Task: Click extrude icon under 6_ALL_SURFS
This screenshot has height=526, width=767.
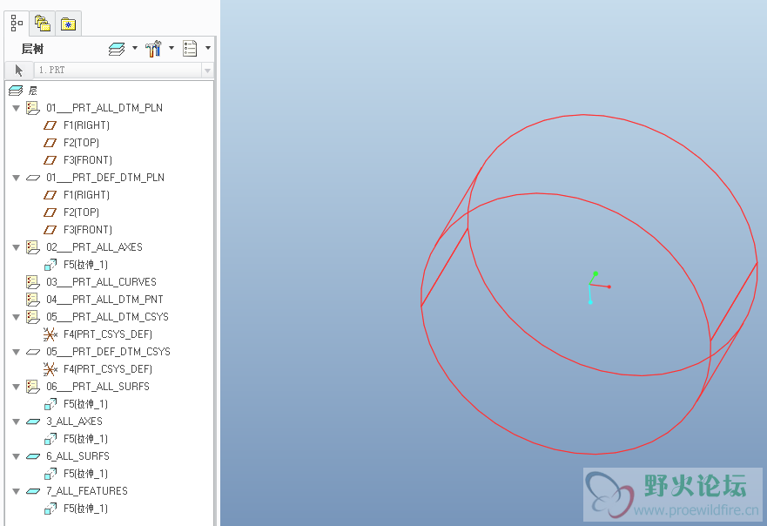Action: [50, 474]
